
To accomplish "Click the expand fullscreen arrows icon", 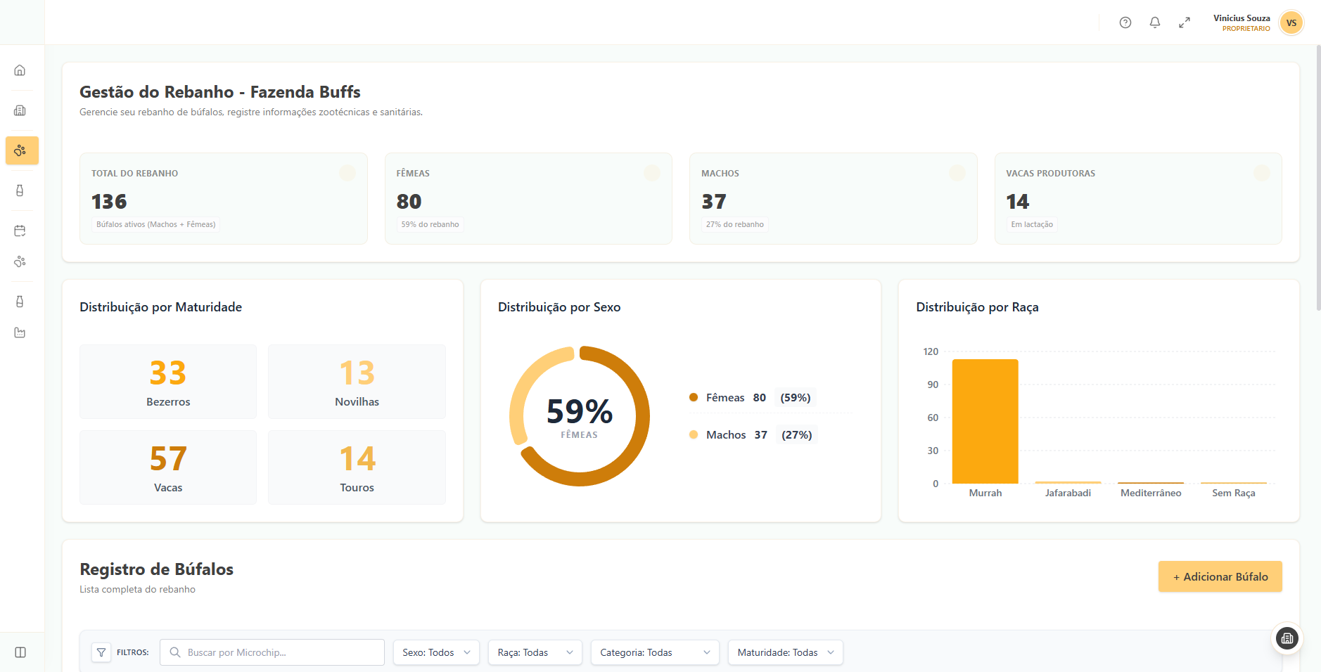I will [1185, 22].
